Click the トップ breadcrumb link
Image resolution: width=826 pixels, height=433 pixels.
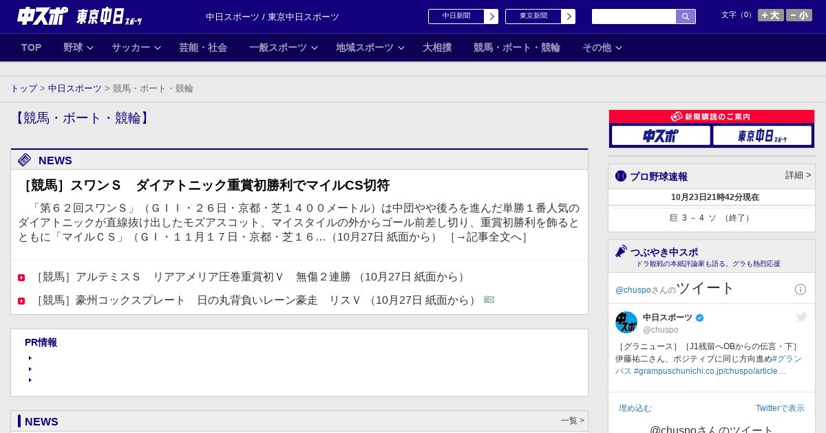pos(23,89)
